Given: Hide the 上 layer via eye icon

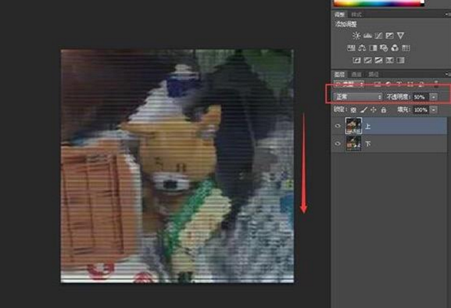Looking at the screenshot, I should click(x=338, y=126).
